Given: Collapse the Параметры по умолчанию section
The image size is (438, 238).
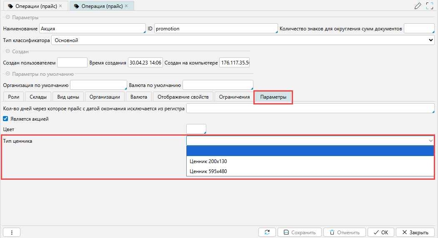Looking at the screenshot, I should (x=8, y=74).
